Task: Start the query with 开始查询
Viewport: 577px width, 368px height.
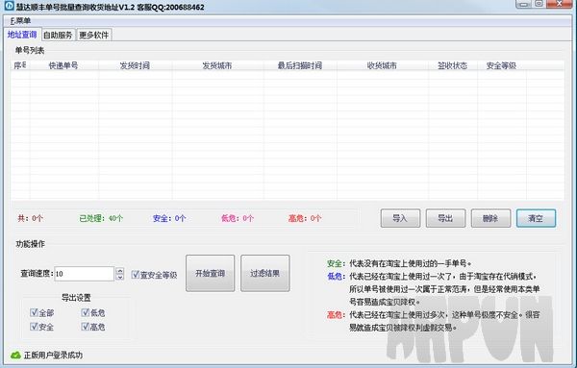Action: click(x=210, y=273)
